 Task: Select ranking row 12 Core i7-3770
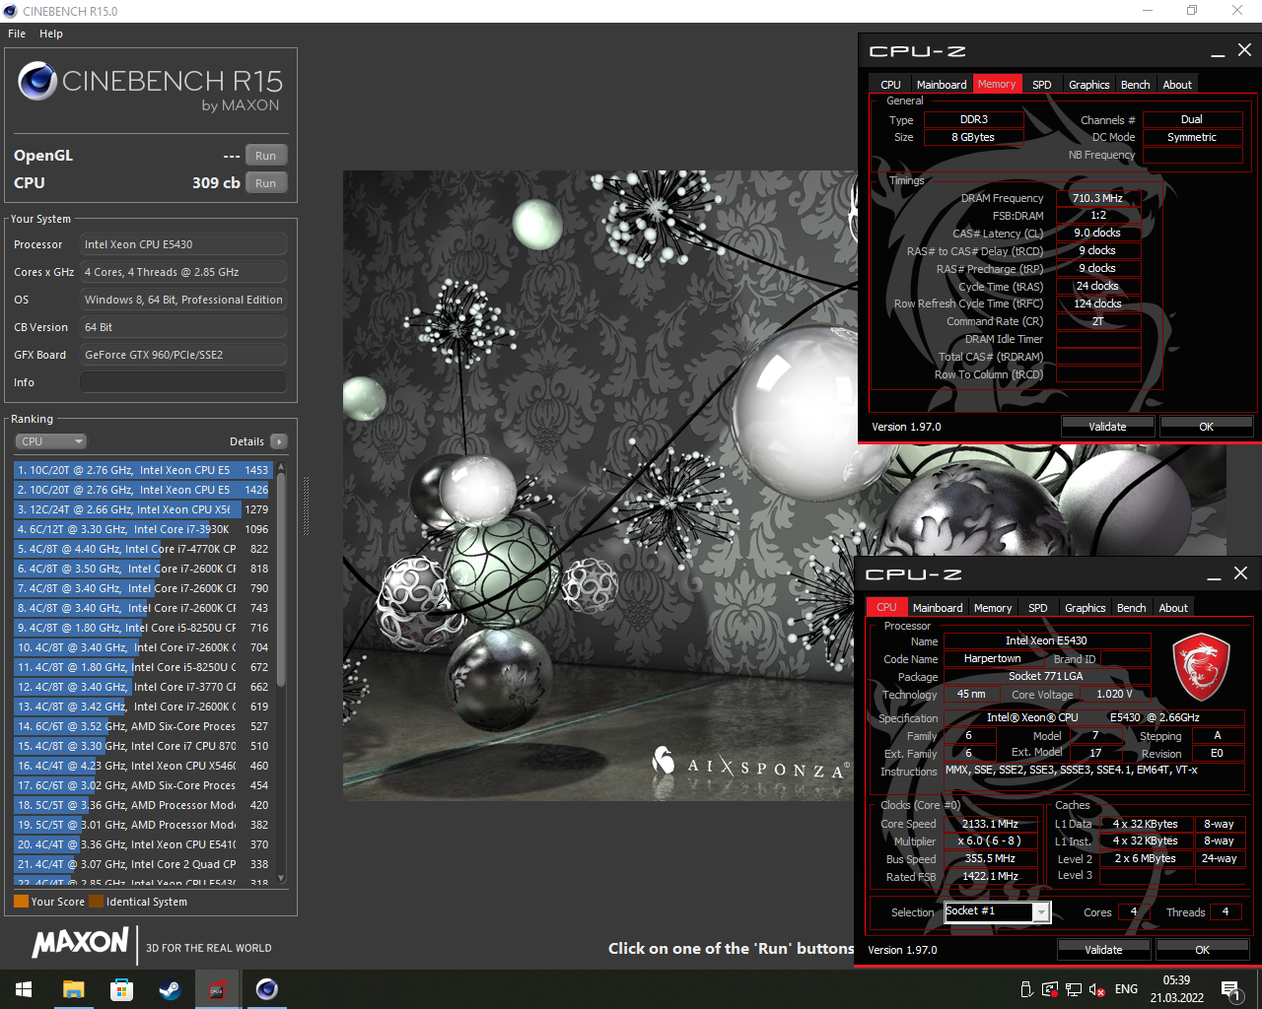pos(143,687)
